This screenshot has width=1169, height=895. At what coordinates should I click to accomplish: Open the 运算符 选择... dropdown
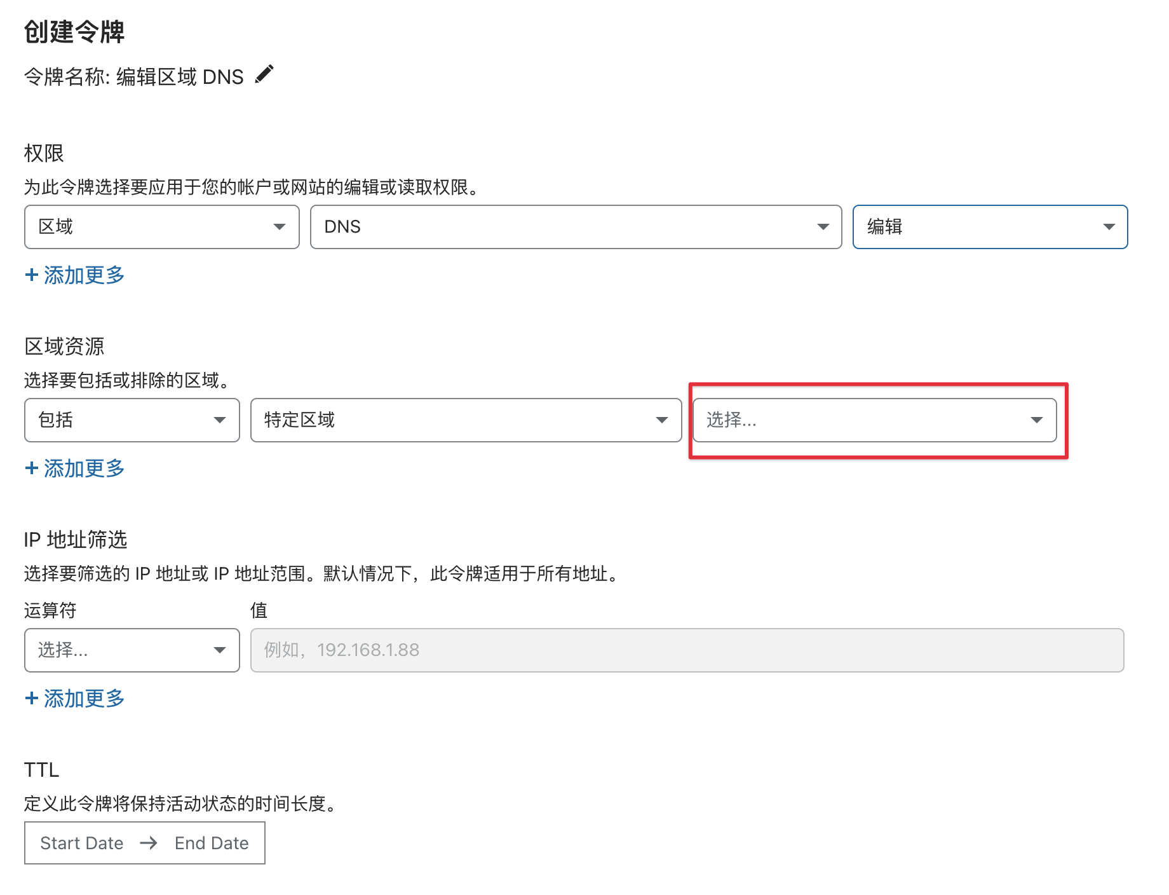click(x=132, y=650)
